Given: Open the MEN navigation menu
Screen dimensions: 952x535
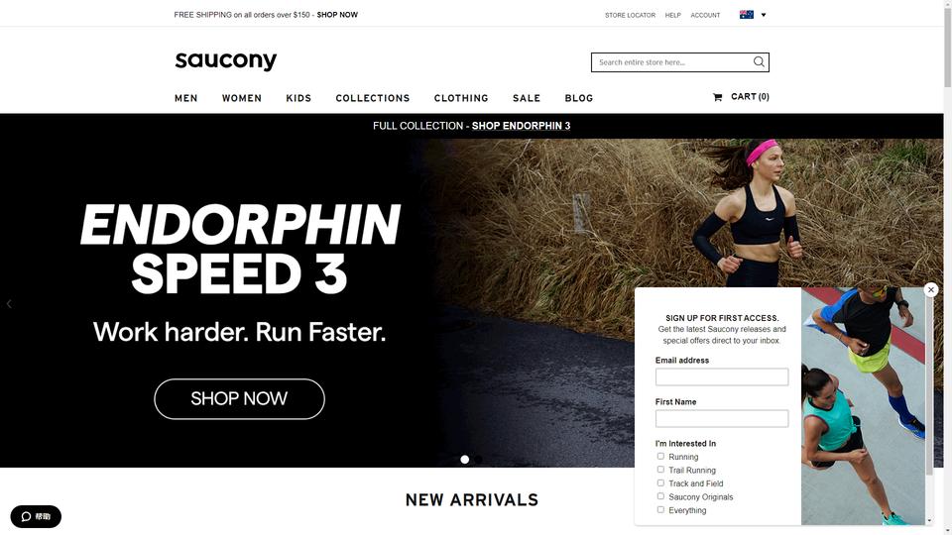Looking at the screenshot, I should coord(185,98).
